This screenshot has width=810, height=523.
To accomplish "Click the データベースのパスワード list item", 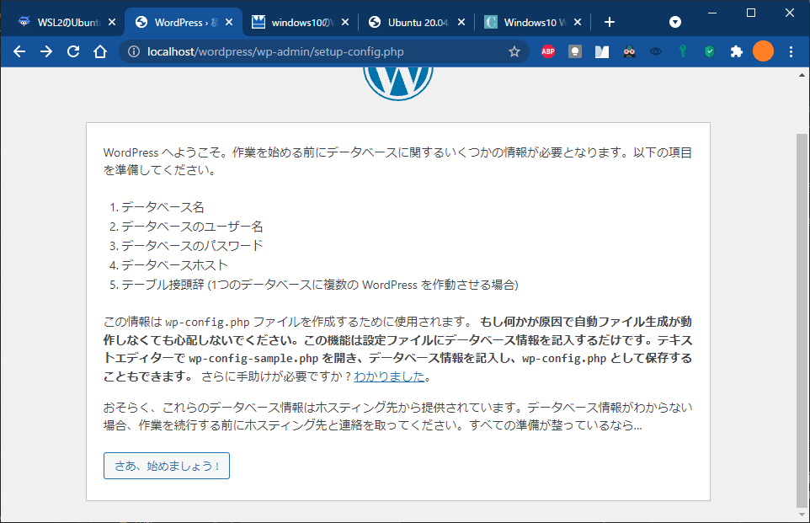I will 192,245.
